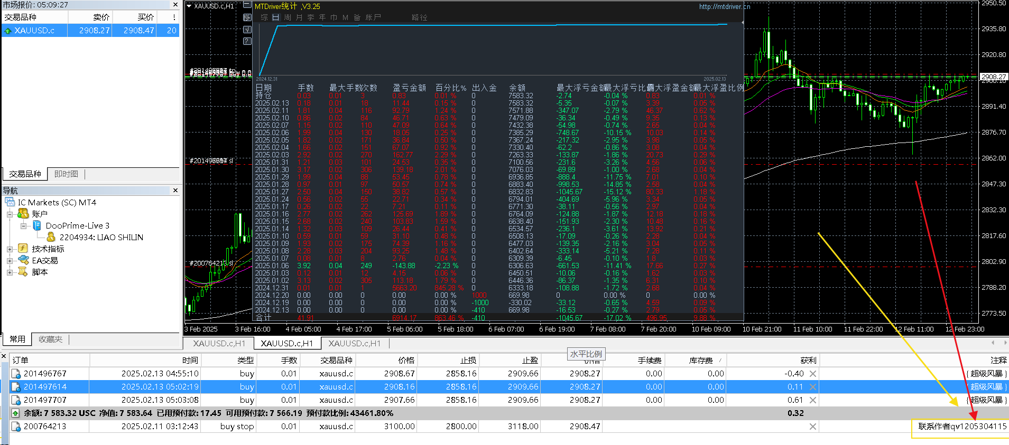Collapse the 账户 accounts tree node

click(10, 214)
